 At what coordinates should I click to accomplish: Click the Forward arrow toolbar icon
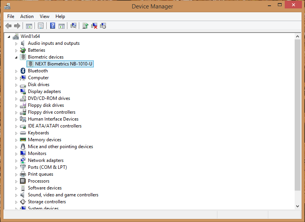[17, 26]
